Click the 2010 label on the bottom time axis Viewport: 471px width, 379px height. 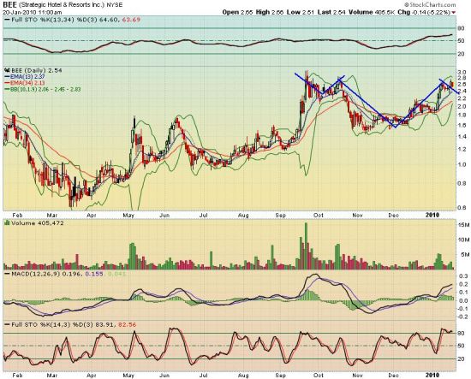(432, 375)
